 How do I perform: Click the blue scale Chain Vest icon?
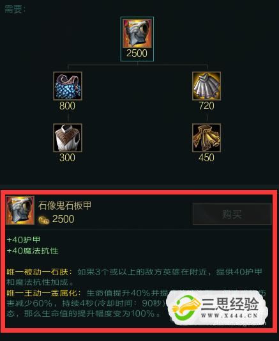pyautogui.click(x=68, y=86)
